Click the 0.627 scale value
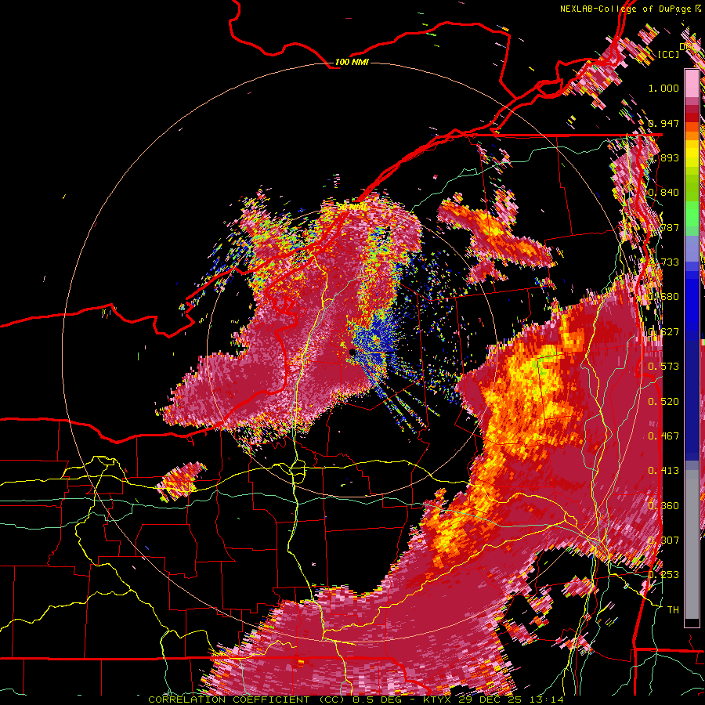Image resolution: width=705 pixels, height=705 pixels. (663, 332)
